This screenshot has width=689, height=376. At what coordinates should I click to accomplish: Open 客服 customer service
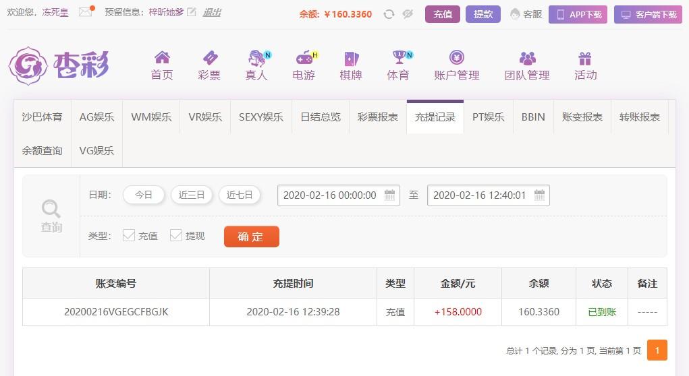526,14
